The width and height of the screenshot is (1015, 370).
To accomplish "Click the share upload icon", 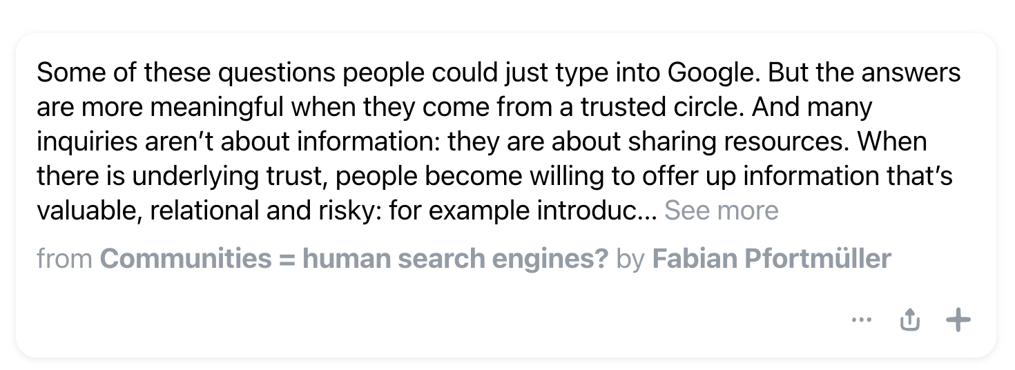I will point(910,320).
